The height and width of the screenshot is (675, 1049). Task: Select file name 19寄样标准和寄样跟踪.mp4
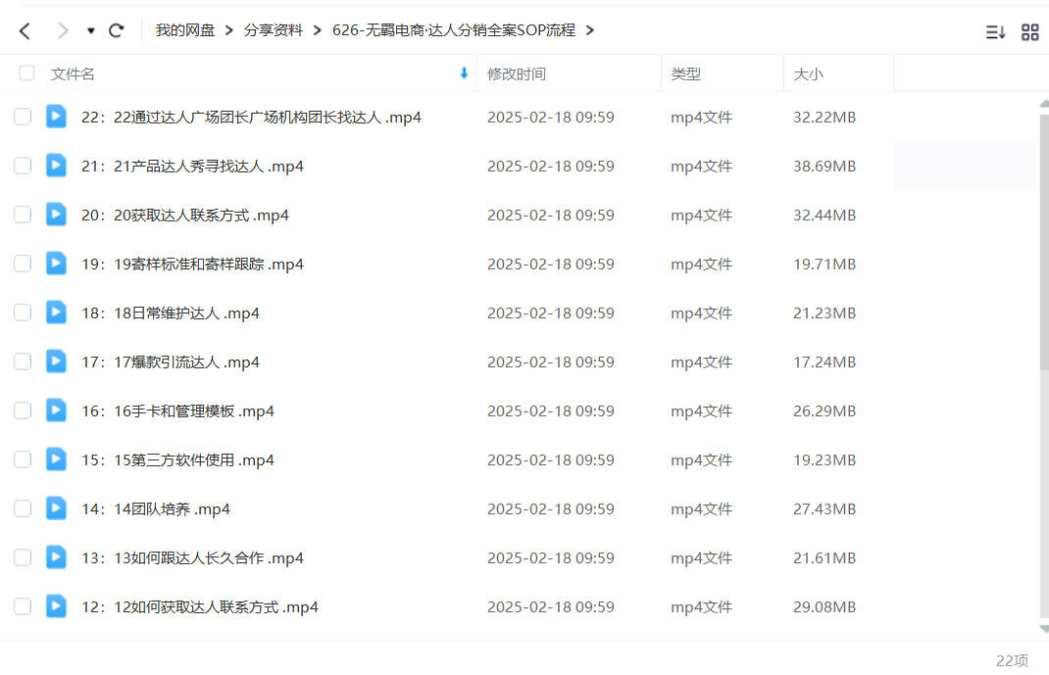(193, 264)
